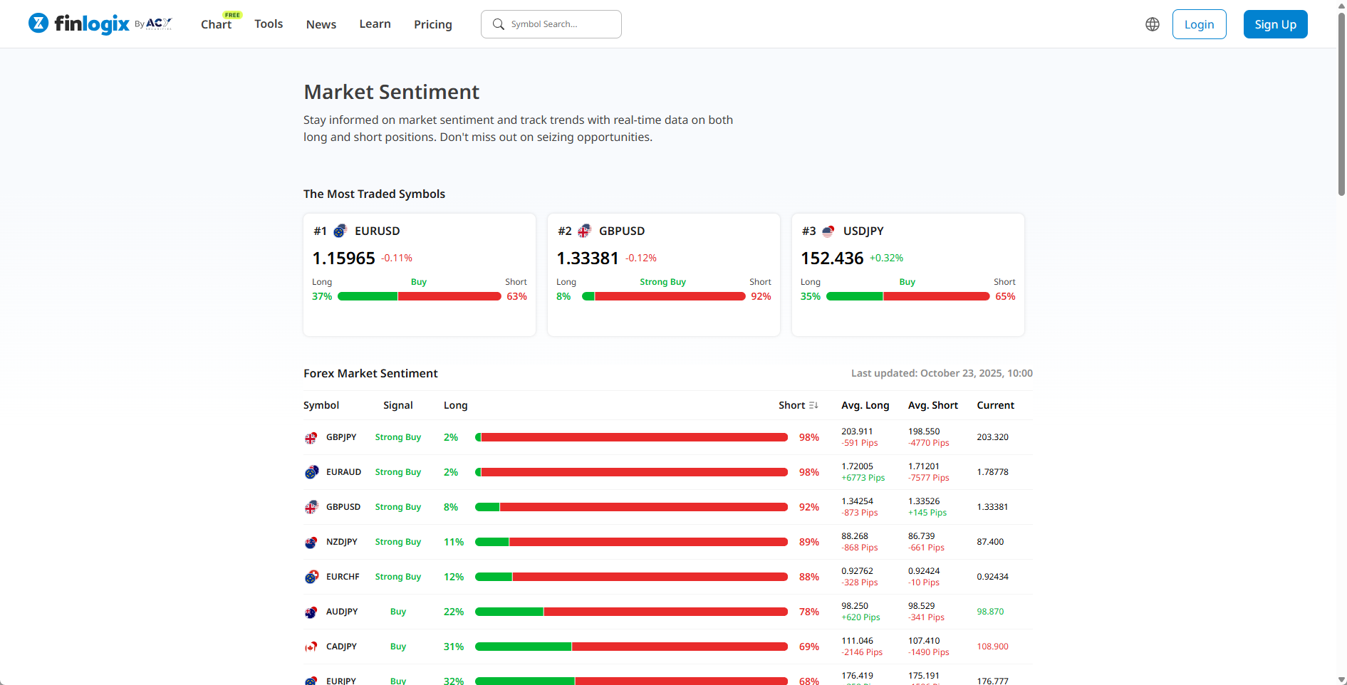
Task: Expand the Learn menu
Action: [375, 24]
